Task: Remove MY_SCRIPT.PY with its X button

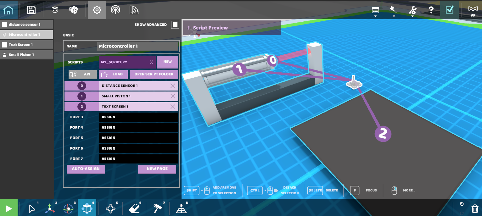Action: coord(151,62)
